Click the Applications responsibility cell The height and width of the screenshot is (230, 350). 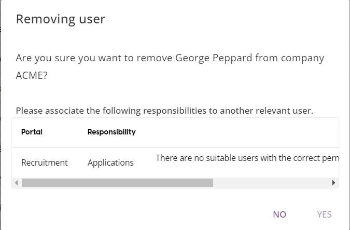pos(110,163)
